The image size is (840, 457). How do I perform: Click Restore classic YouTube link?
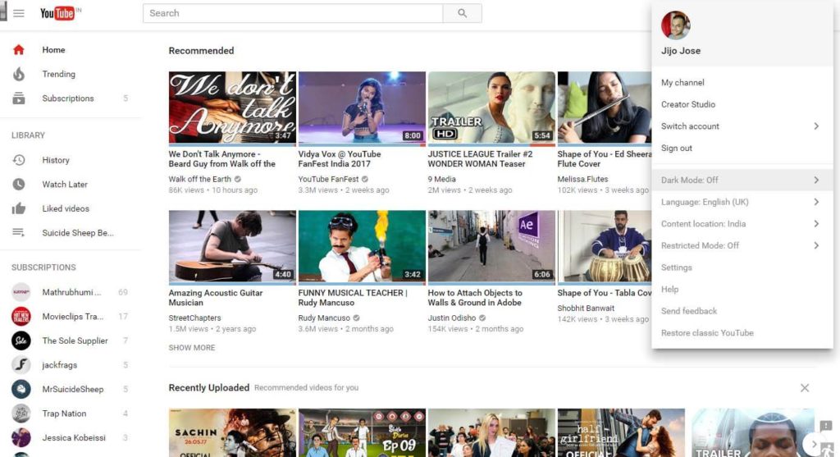tap(707, 333)
